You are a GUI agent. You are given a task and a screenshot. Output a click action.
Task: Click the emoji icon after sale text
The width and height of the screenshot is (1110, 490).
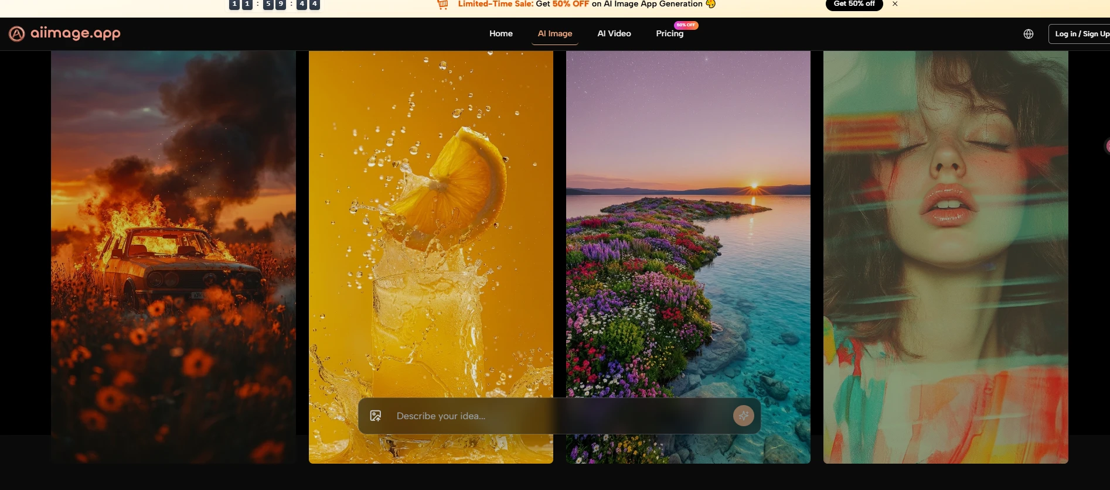(710, 4)
